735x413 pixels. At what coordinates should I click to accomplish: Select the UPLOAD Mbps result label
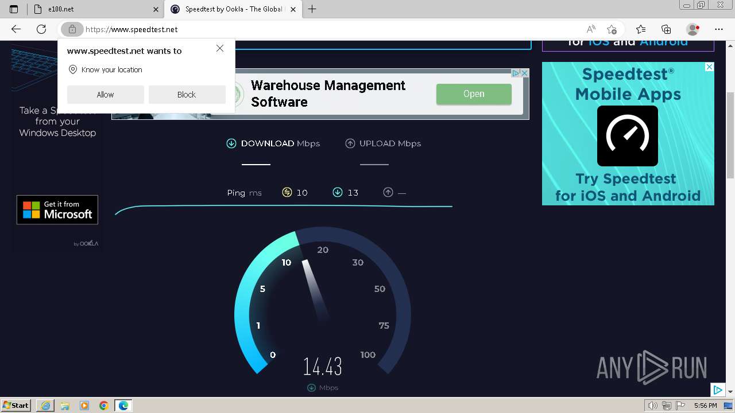(x=390, y=143)
